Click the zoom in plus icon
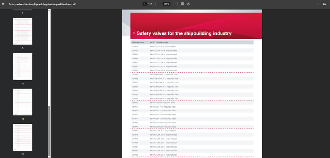 [x=174, y=4]
